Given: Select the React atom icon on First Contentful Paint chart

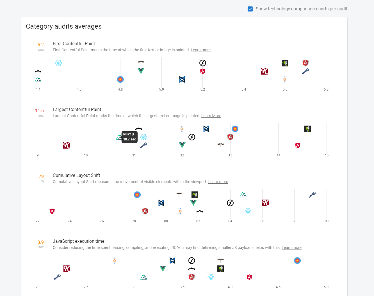Looking at the screenshot, I should (58, 63).
